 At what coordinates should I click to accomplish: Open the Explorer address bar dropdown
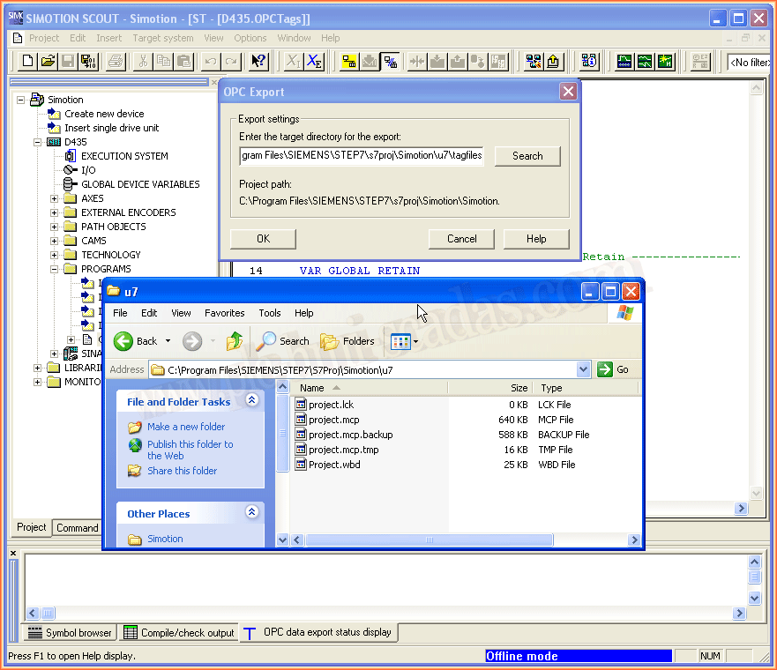click(x=583, y=370)
